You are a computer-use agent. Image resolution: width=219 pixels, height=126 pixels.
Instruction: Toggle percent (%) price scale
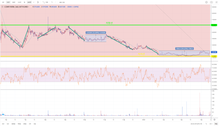coord(206,124)
